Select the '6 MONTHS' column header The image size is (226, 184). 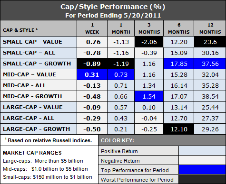[x=179, y=28]
